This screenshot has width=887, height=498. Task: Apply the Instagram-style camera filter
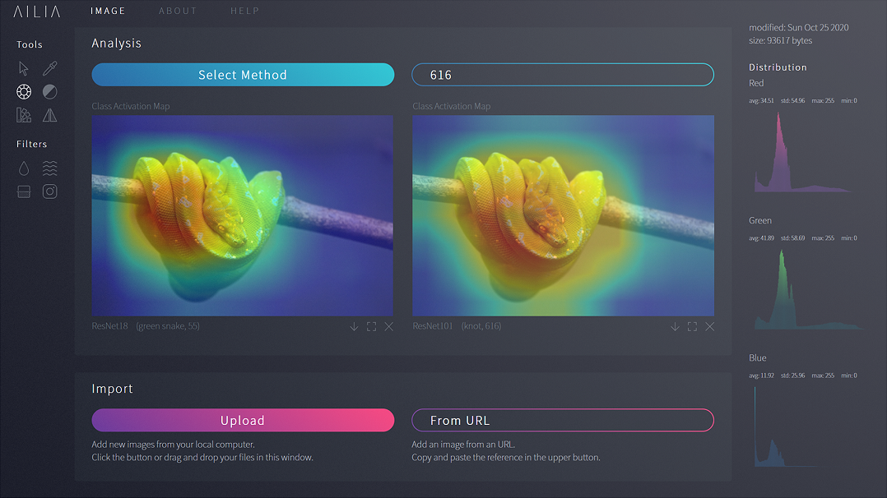(49, 191)
